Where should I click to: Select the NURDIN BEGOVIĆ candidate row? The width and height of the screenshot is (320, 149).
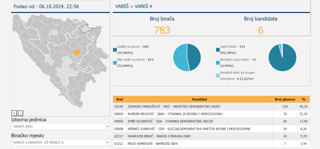(211, 114)
